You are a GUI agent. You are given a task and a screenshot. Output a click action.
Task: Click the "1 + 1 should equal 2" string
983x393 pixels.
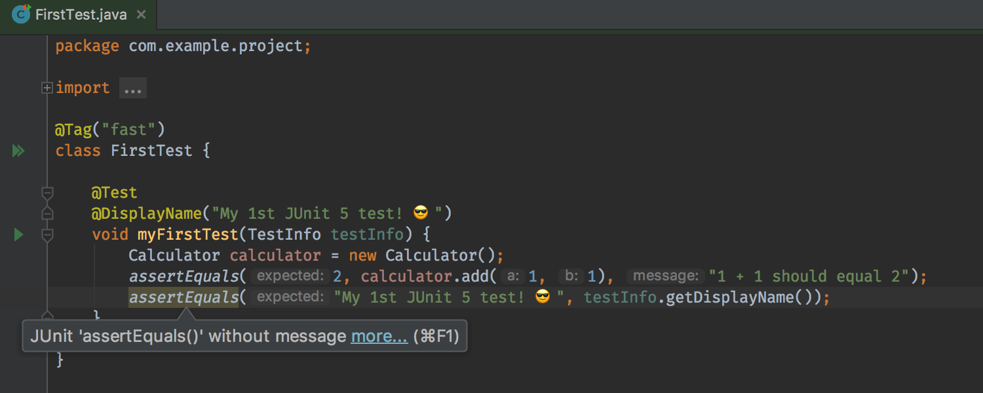coord(809,276)
